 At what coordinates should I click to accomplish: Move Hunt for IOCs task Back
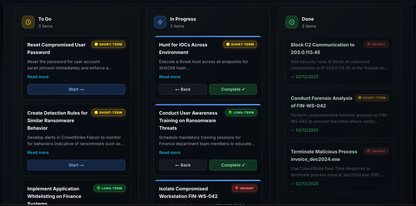(x=183, y=89)
